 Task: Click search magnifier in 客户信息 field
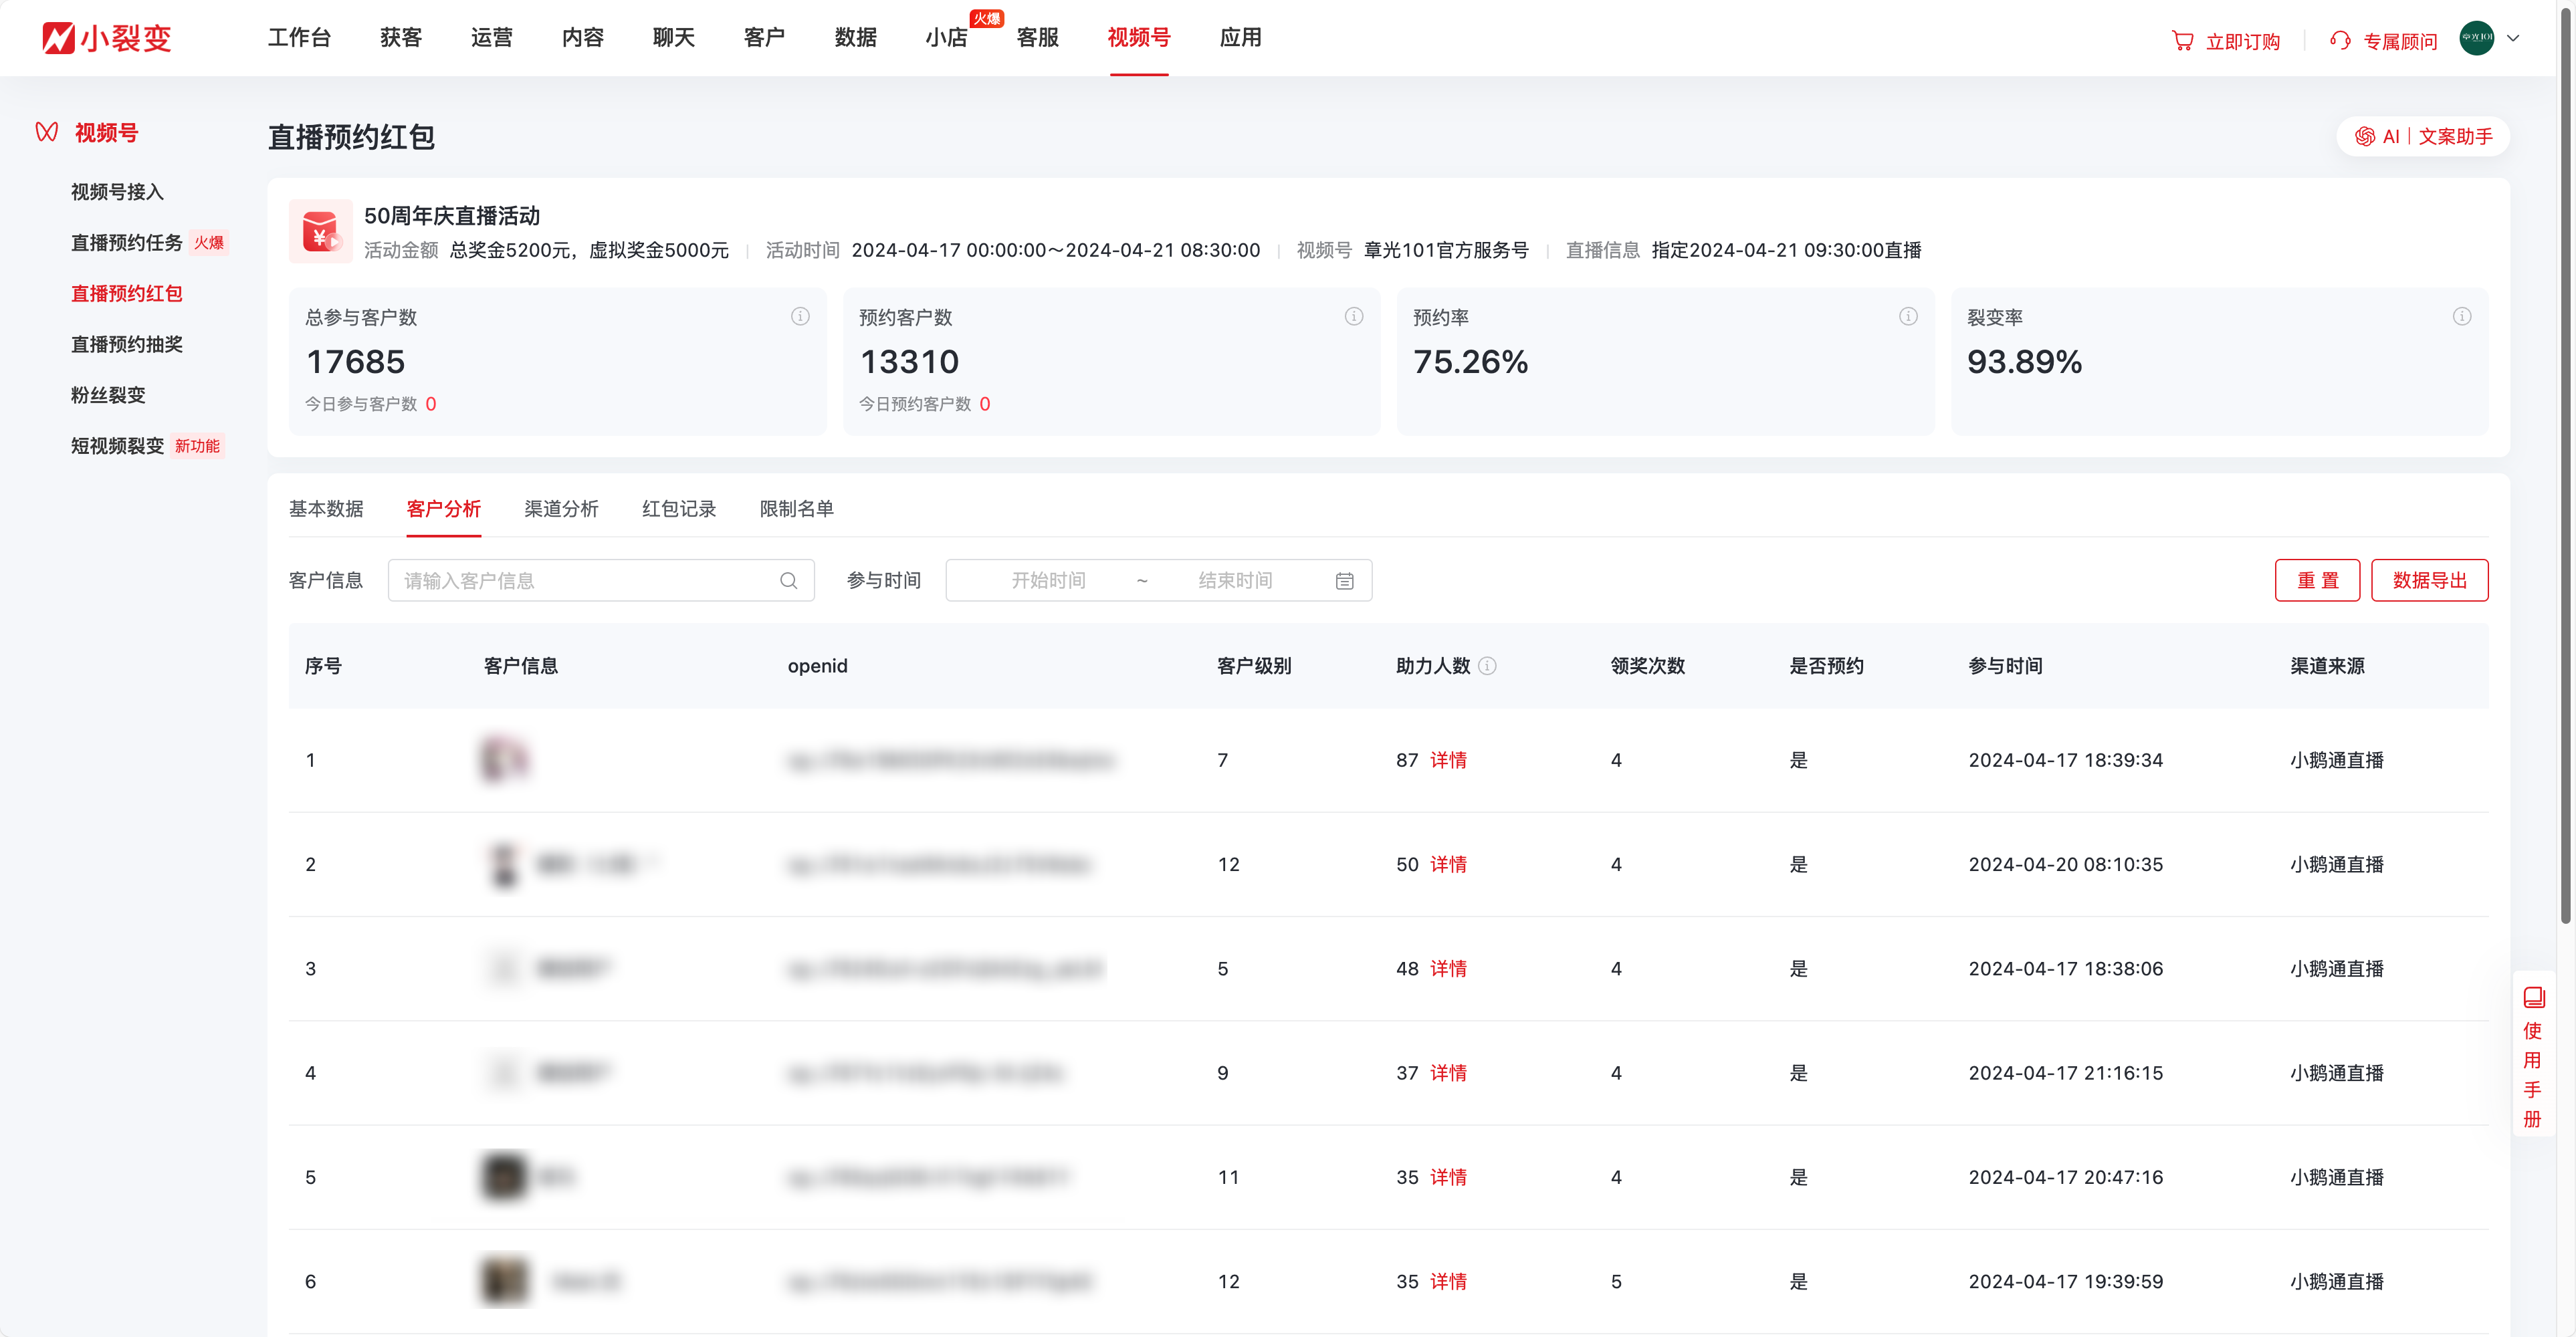point(789,581)
